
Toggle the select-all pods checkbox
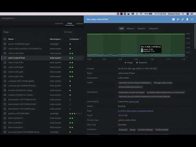pos(5,39)
